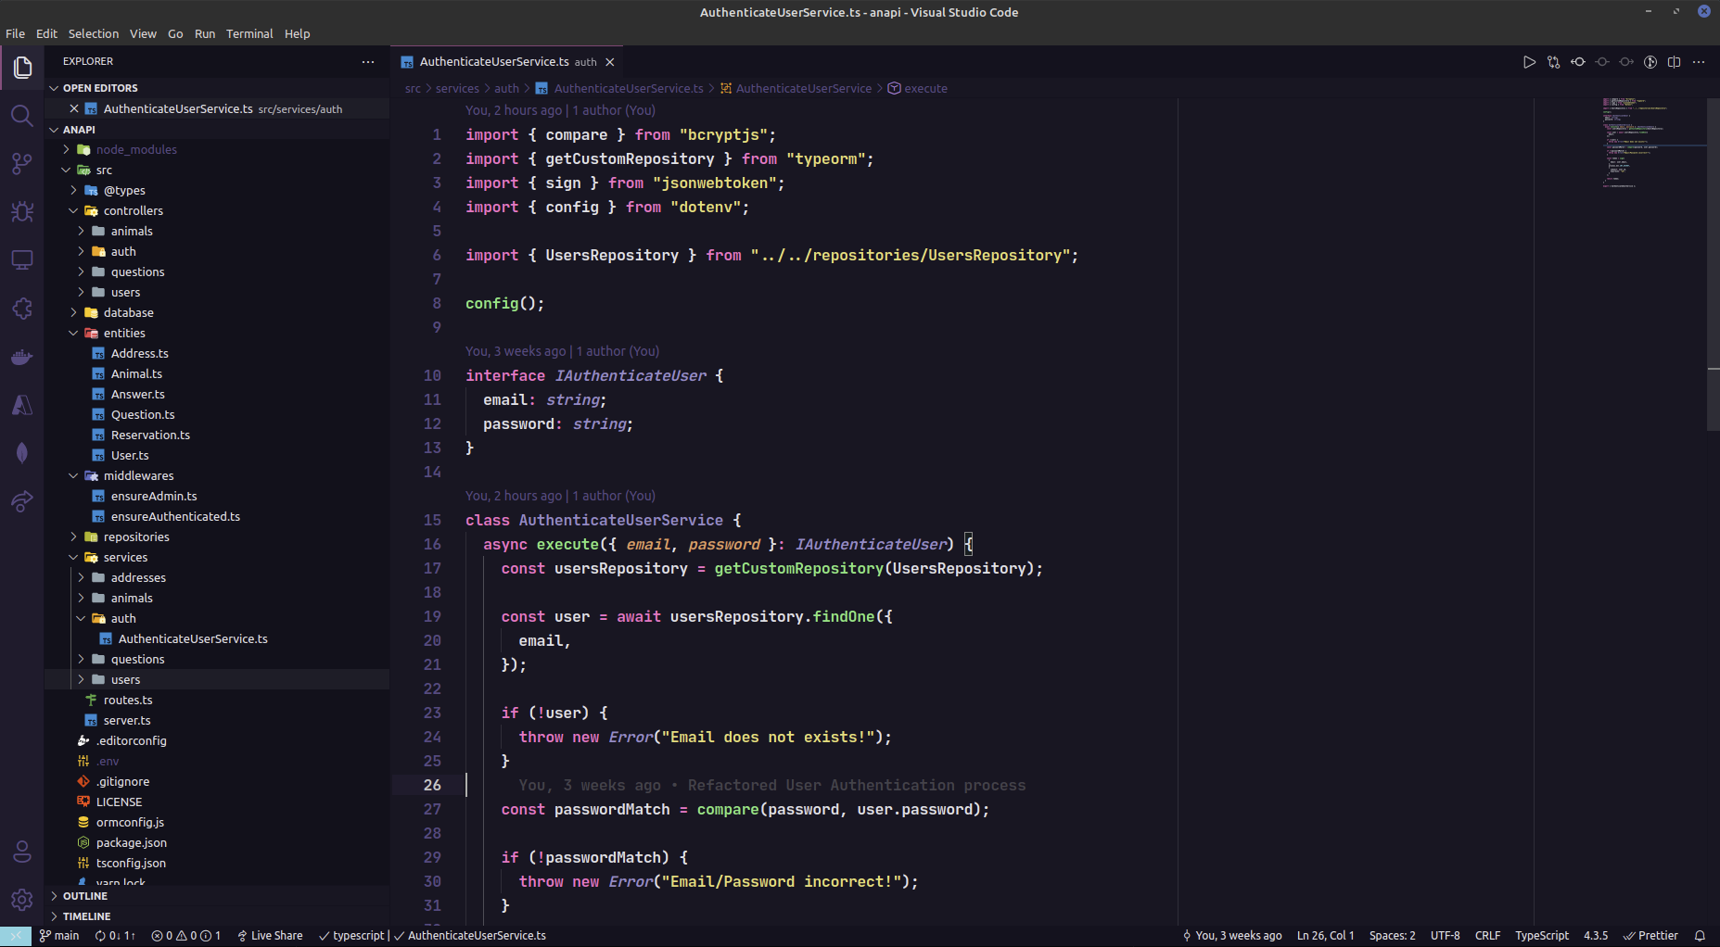Click the compare changes icon in the editor toolbar
Image resolution: width=1720 pixels, height=947 pixels.
pos(1553,62)
